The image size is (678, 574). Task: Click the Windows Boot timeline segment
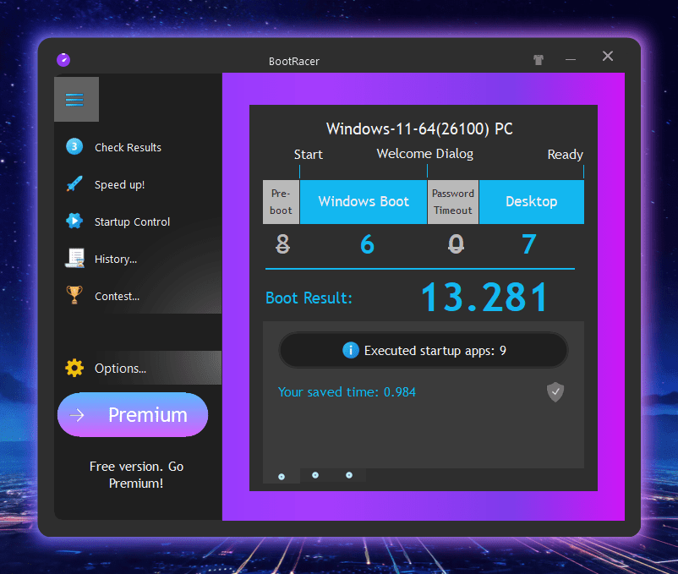[364, 202]
